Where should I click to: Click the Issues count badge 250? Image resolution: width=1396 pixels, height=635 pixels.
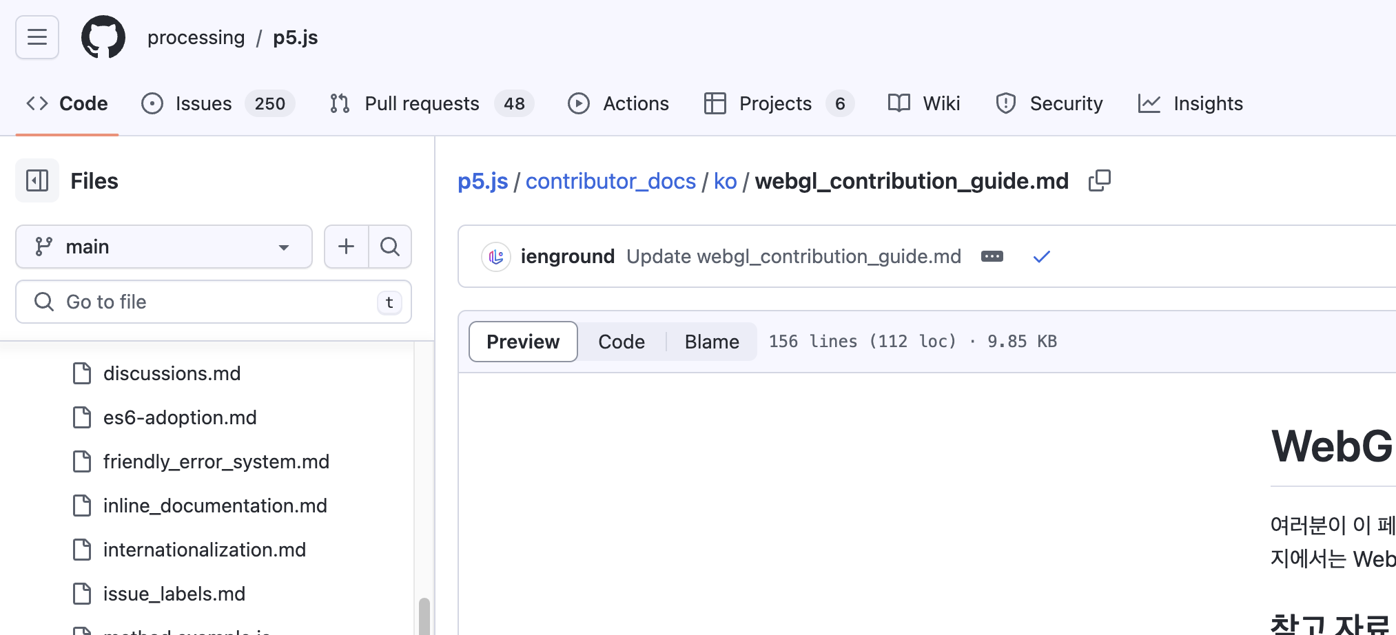click(270, 103)
